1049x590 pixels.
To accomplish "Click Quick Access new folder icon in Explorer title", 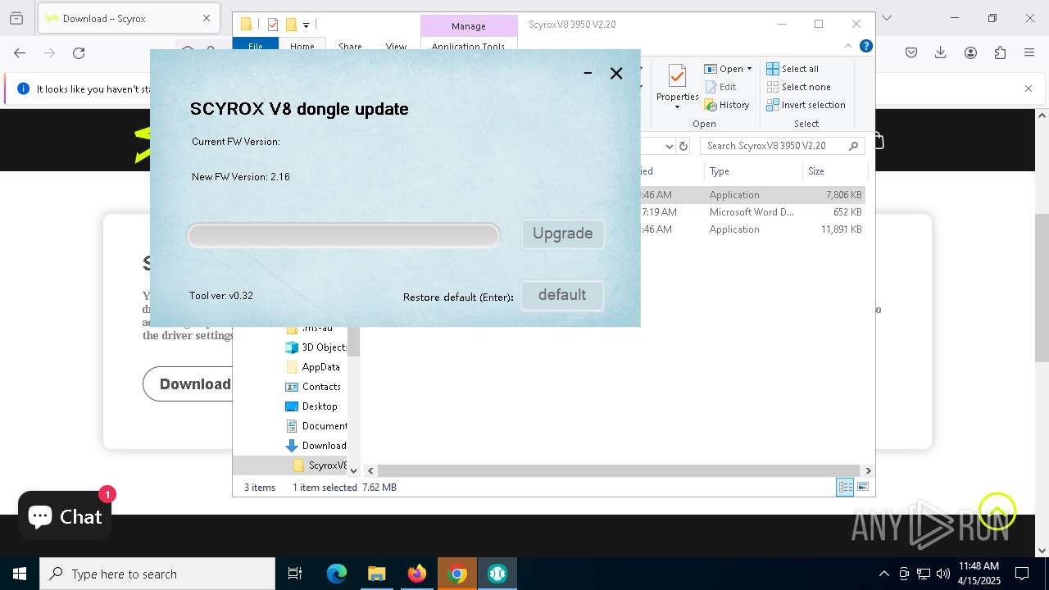I will (x=290, y=25).
